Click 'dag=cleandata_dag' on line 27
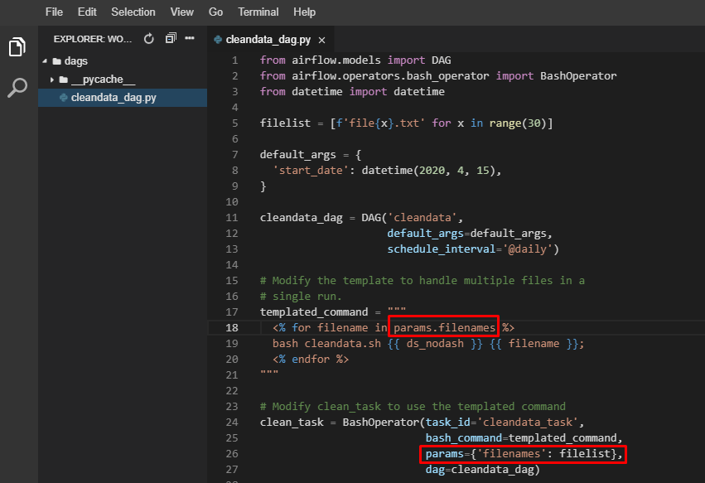 point(480,470)
